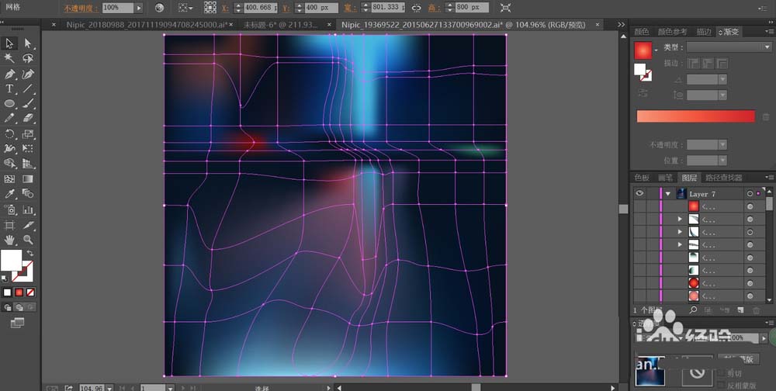Set paint mode to Color in toolbox
The image size is (776, 391).
click(7, 292)
